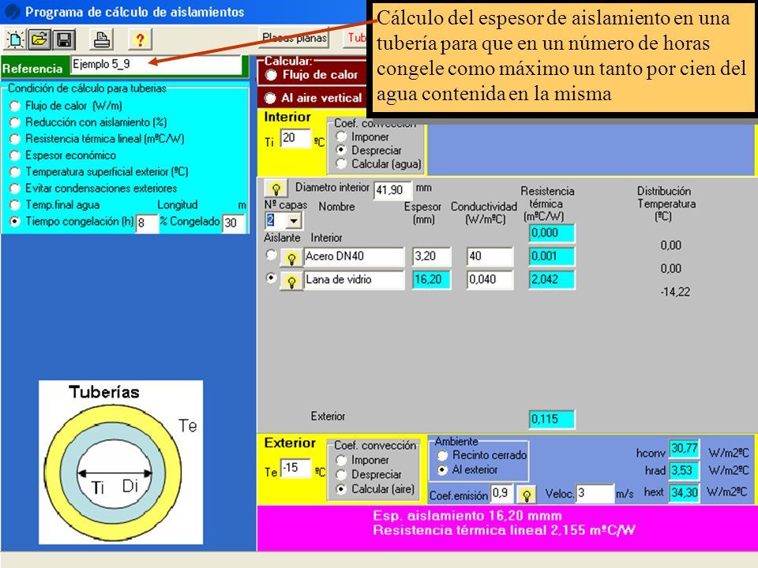Switch to the Placas planas tab
The image size is (758, 568).
click(295, 38)
